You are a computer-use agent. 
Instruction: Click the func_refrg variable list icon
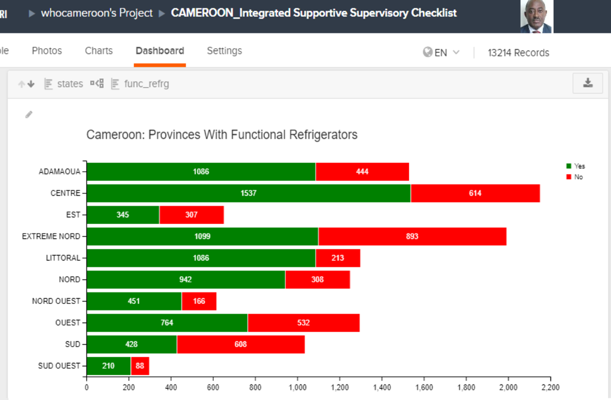point(115,84)
